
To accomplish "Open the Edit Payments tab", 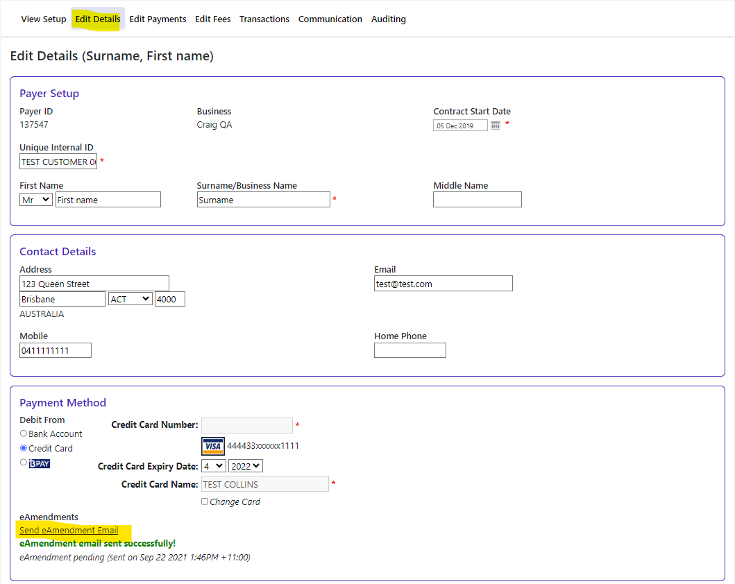I will click(158, 19).
